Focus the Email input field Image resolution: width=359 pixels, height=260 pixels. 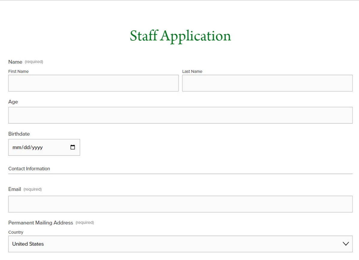180,204
